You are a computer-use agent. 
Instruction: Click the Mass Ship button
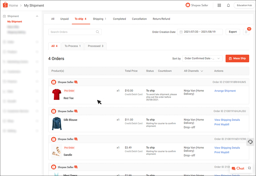point(237,58)
